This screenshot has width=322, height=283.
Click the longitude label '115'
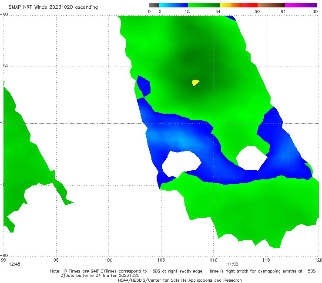coord(266,260)
